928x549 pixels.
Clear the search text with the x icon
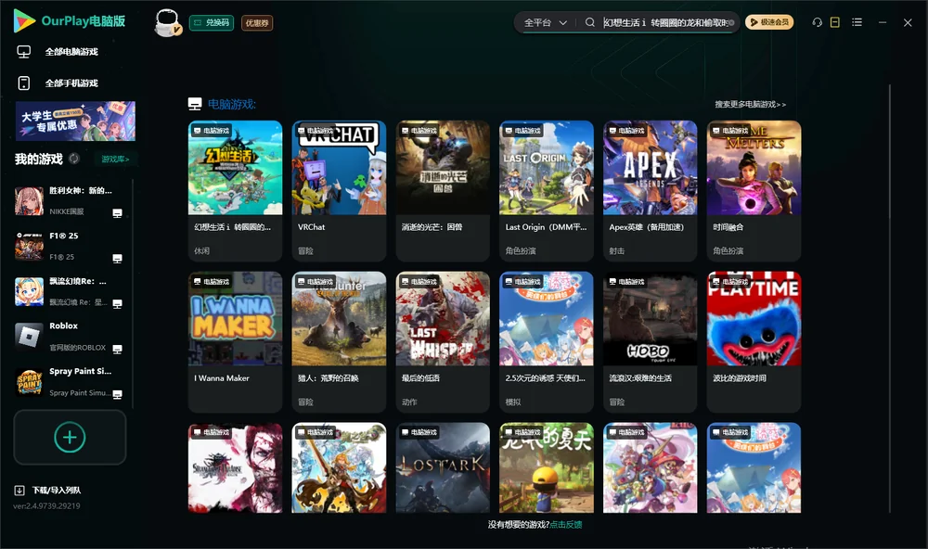point(731,23)
